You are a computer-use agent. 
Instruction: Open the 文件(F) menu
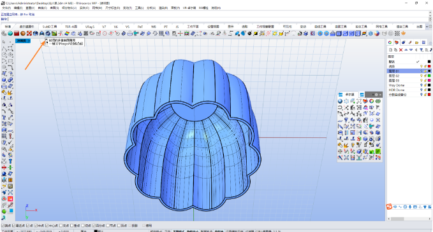(6, 8)
